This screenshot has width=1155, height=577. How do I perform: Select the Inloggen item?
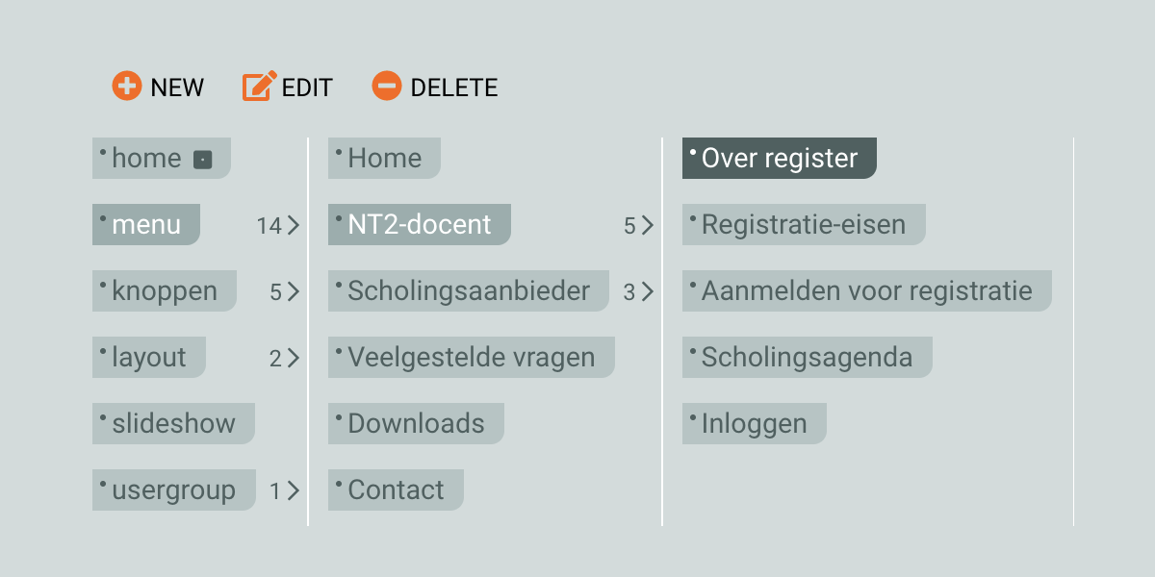[x=754, y=423]
